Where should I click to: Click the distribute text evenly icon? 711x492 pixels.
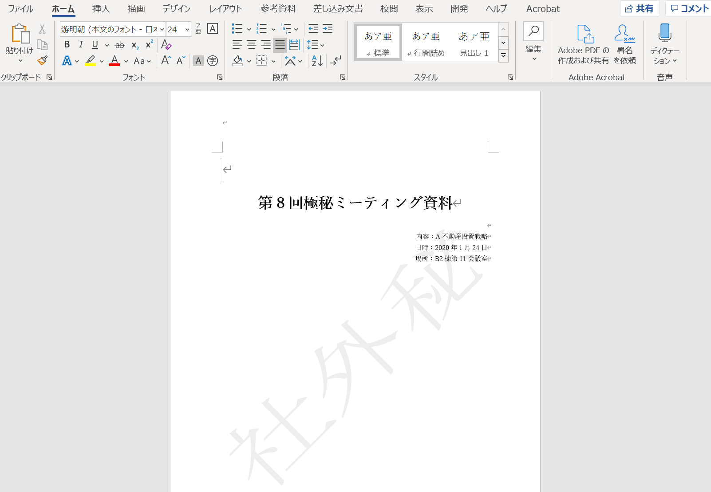click(x=294, y=45)
